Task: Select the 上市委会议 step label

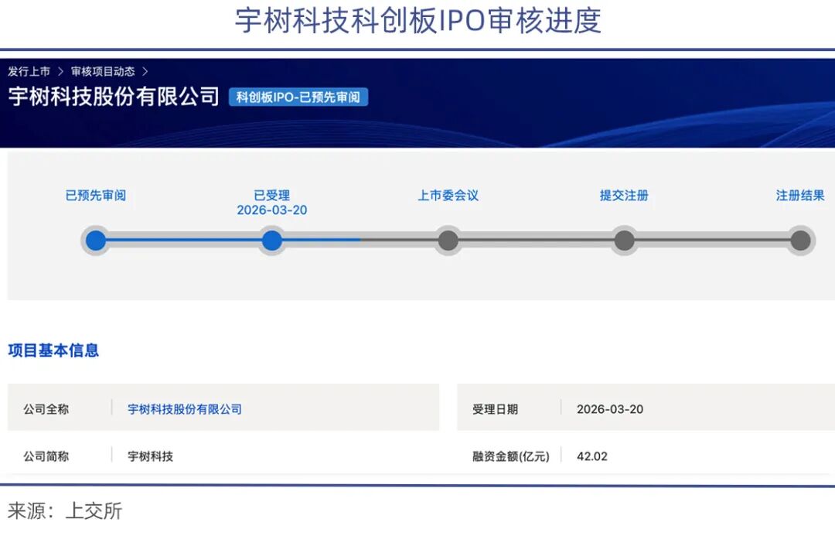Action: (x=448, y=196)
